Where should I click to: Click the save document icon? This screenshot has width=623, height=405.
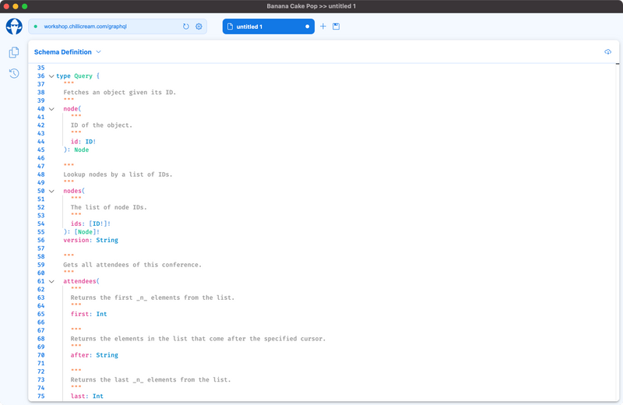(336, 26)
